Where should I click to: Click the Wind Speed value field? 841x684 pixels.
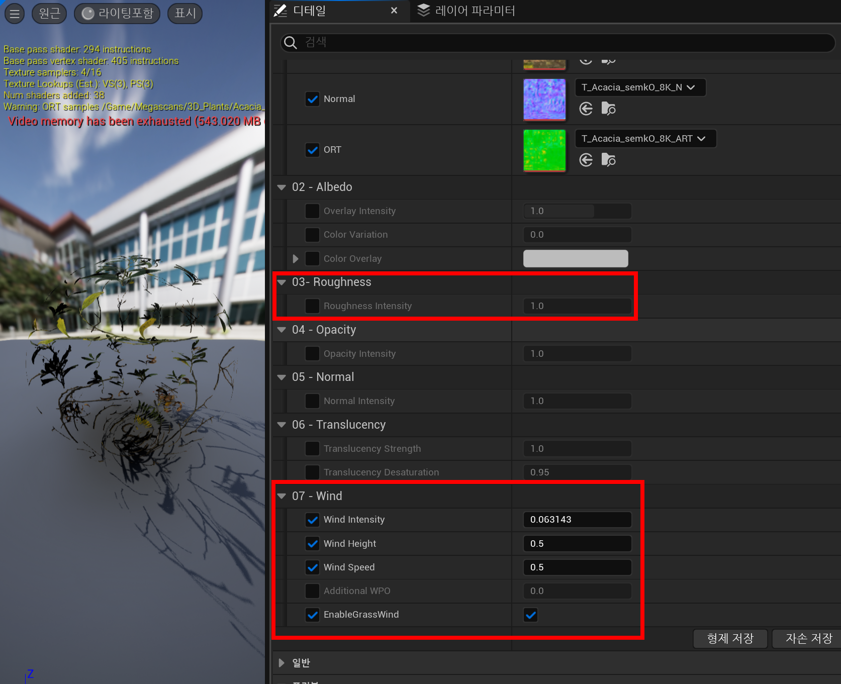[577, 567]
